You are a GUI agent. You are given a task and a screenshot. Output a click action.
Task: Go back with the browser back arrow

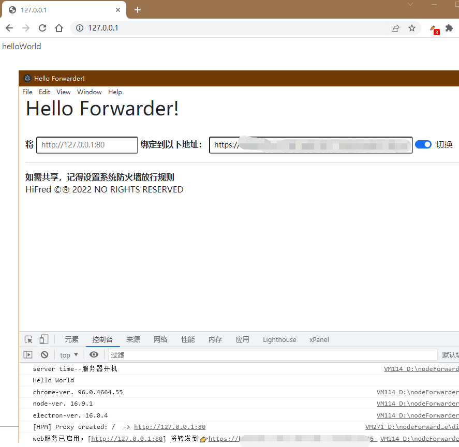pos(9,28)
